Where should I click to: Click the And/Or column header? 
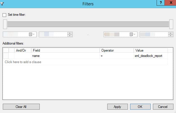pyautogui.click(x=23, y=50)
